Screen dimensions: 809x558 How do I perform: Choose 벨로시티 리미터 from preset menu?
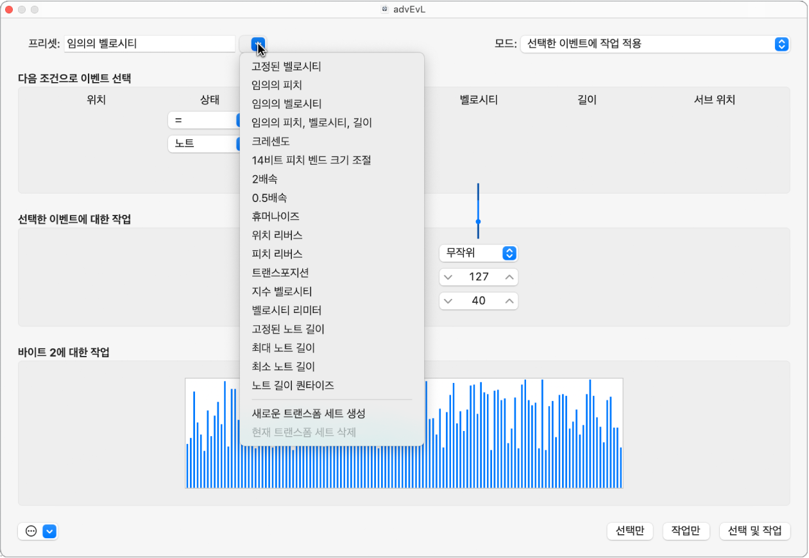click(287, 310)
